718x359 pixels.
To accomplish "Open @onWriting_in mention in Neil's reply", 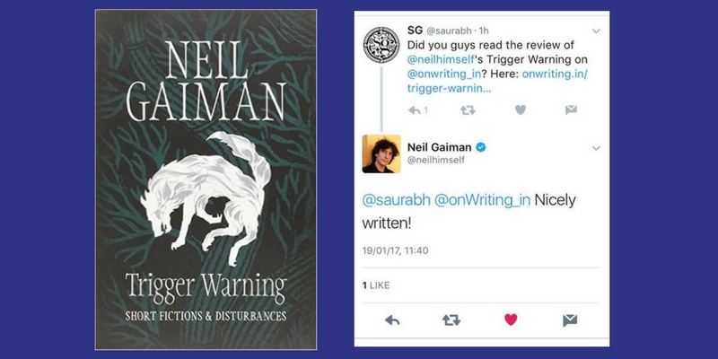I will coord(482,200).
